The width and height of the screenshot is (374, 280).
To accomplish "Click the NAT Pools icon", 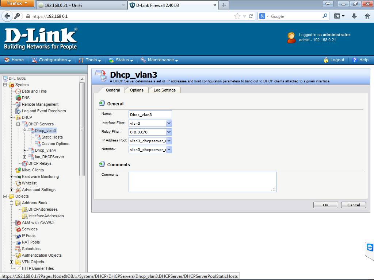I will coord(18,242).
